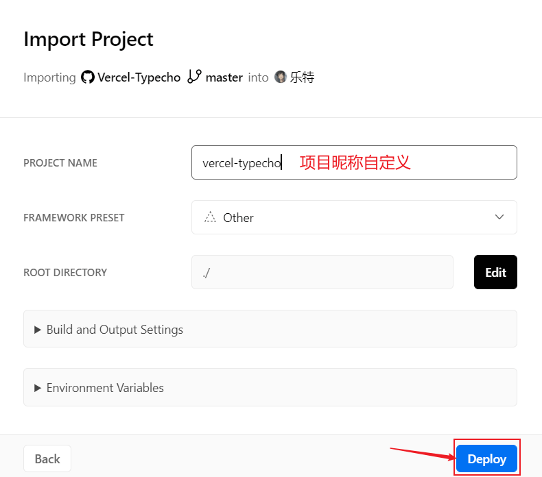Screen dimensions: 542x477
Task: Click the Root Directory path field
Action: (322, 272)
